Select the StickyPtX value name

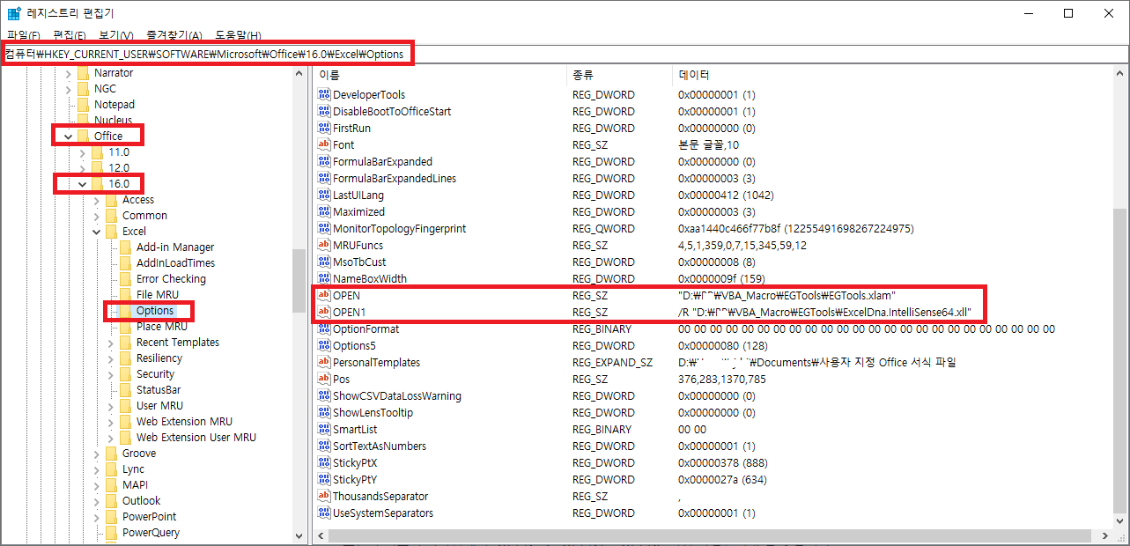(355, 463)
